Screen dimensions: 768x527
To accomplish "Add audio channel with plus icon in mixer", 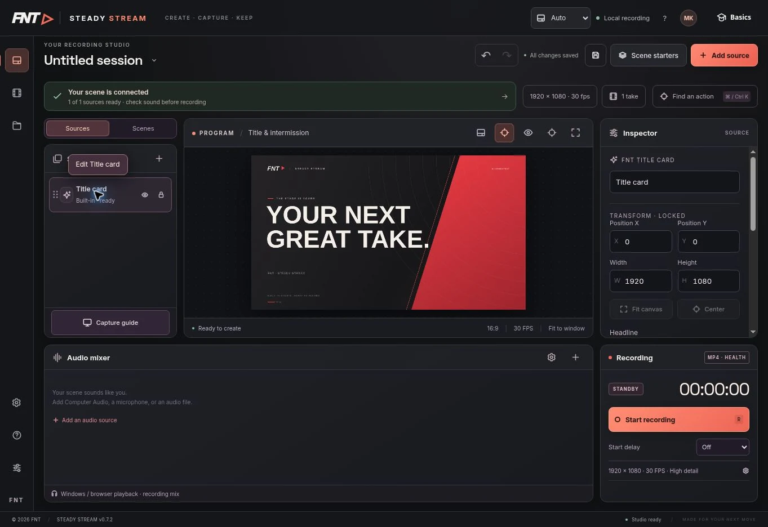I will coord(575,358).
